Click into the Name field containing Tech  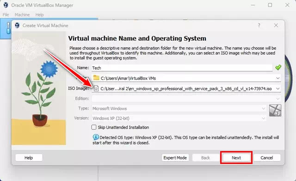[182, 68]
